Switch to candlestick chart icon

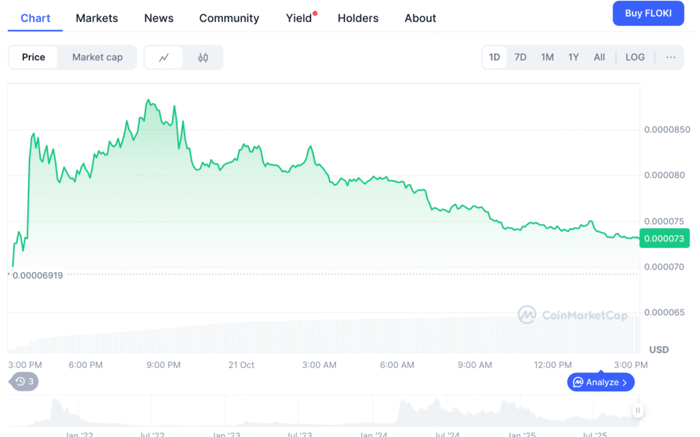tap(203, 57)
